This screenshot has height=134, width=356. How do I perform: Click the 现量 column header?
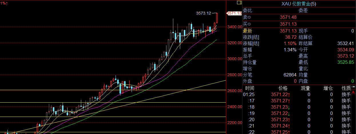tap(305, 88)
